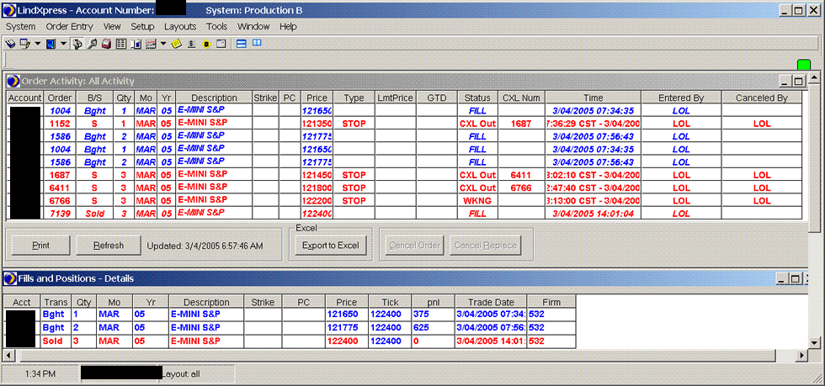Click the Entered By column header
825x386 pixels.
click(681, 98)
